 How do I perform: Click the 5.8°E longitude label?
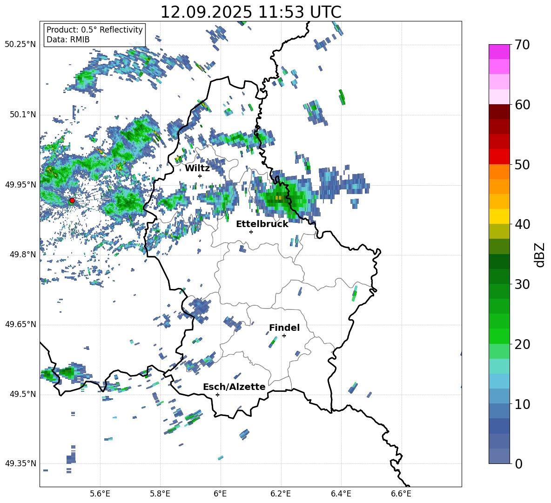click(160, 494)
